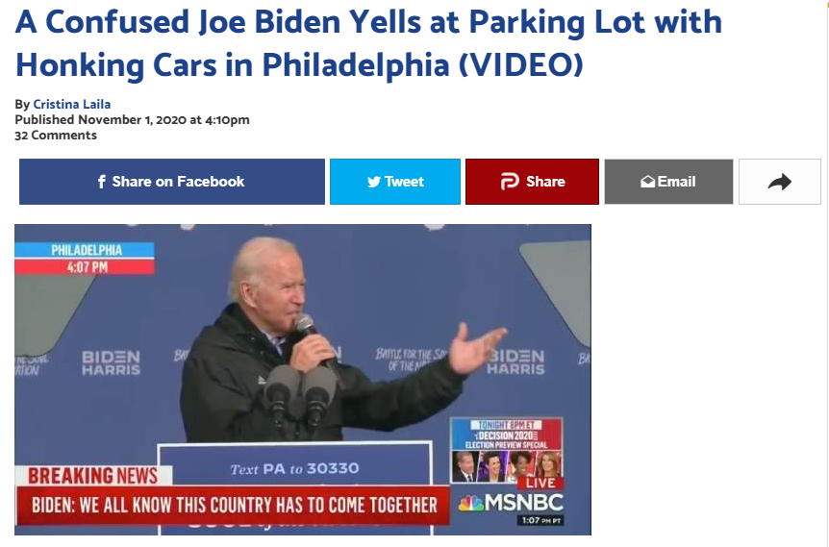Click the microphone on the podium in image

299,394
